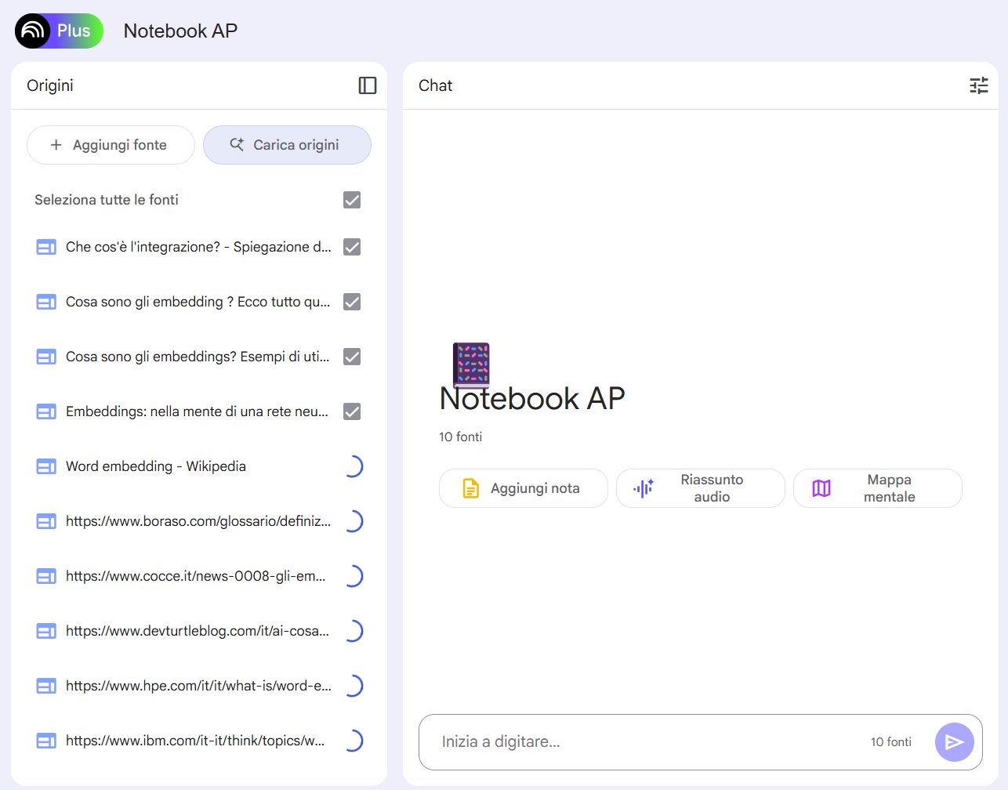The image size is (1008, 790).
Task: Open source Che cos'è l'integrazione? - Spiegazione
Action: coord(198,247)
